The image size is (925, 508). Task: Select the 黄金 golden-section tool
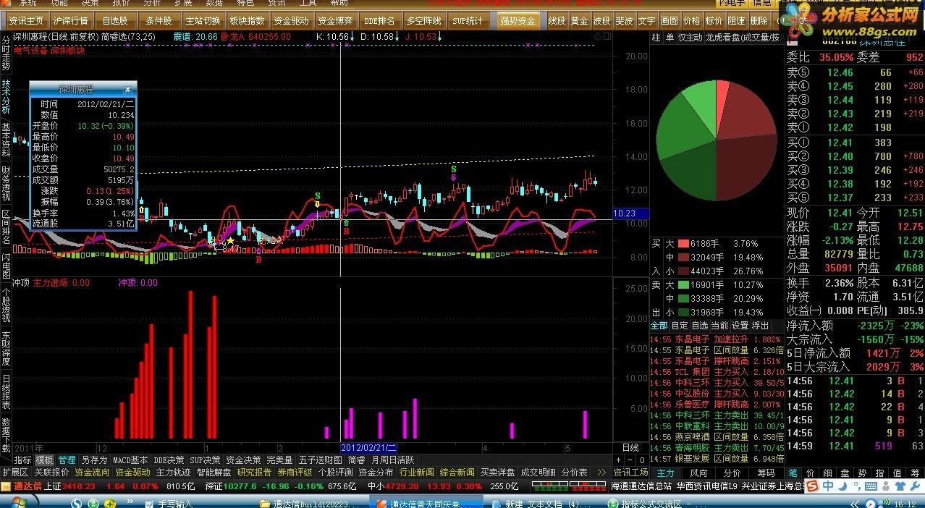pyautogui.click(x=579, y=20)
